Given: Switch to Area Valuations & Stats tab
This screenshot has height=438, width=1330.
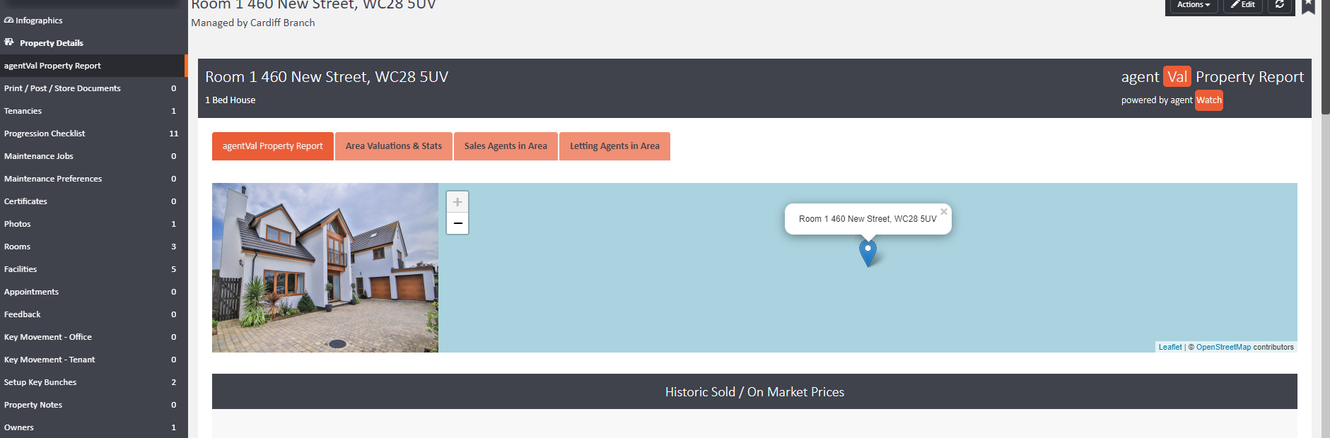Looking at the screenshot, I should [x=393, y=146].
